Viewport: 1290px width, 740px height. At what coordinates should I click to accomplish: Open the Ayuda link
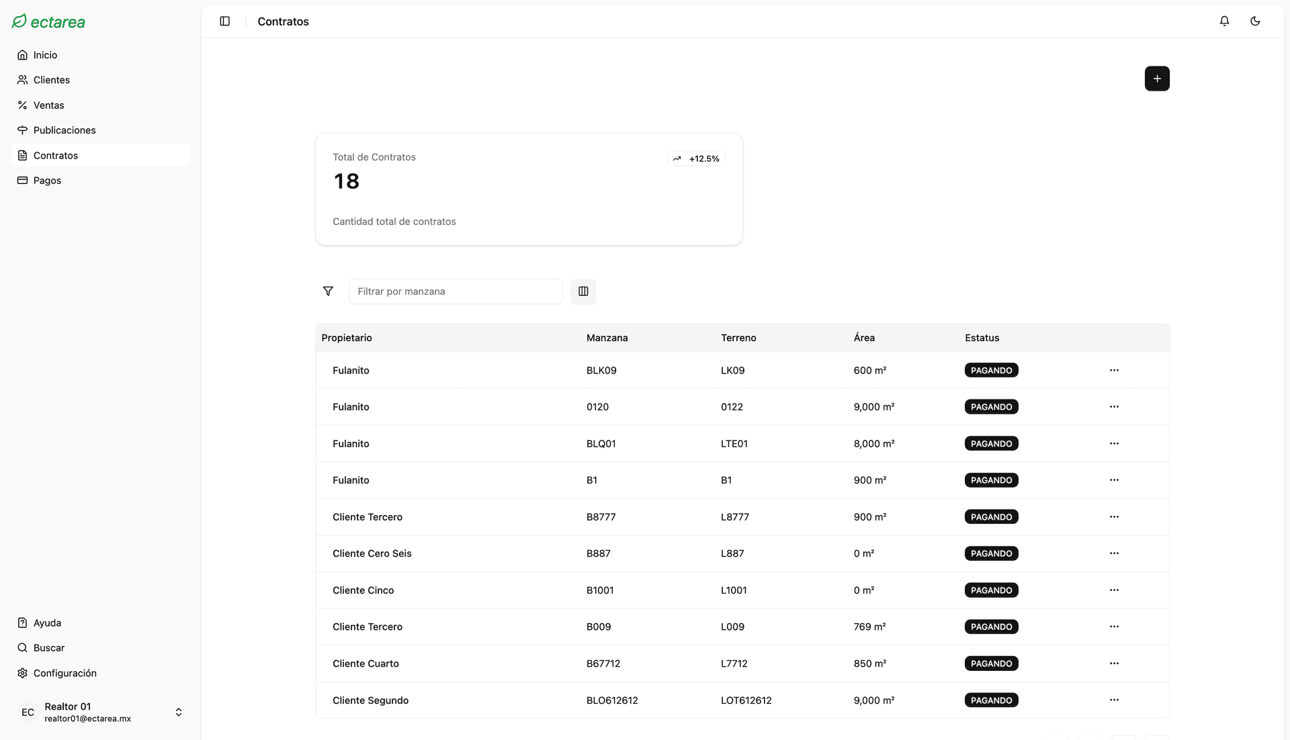[47, 622]
